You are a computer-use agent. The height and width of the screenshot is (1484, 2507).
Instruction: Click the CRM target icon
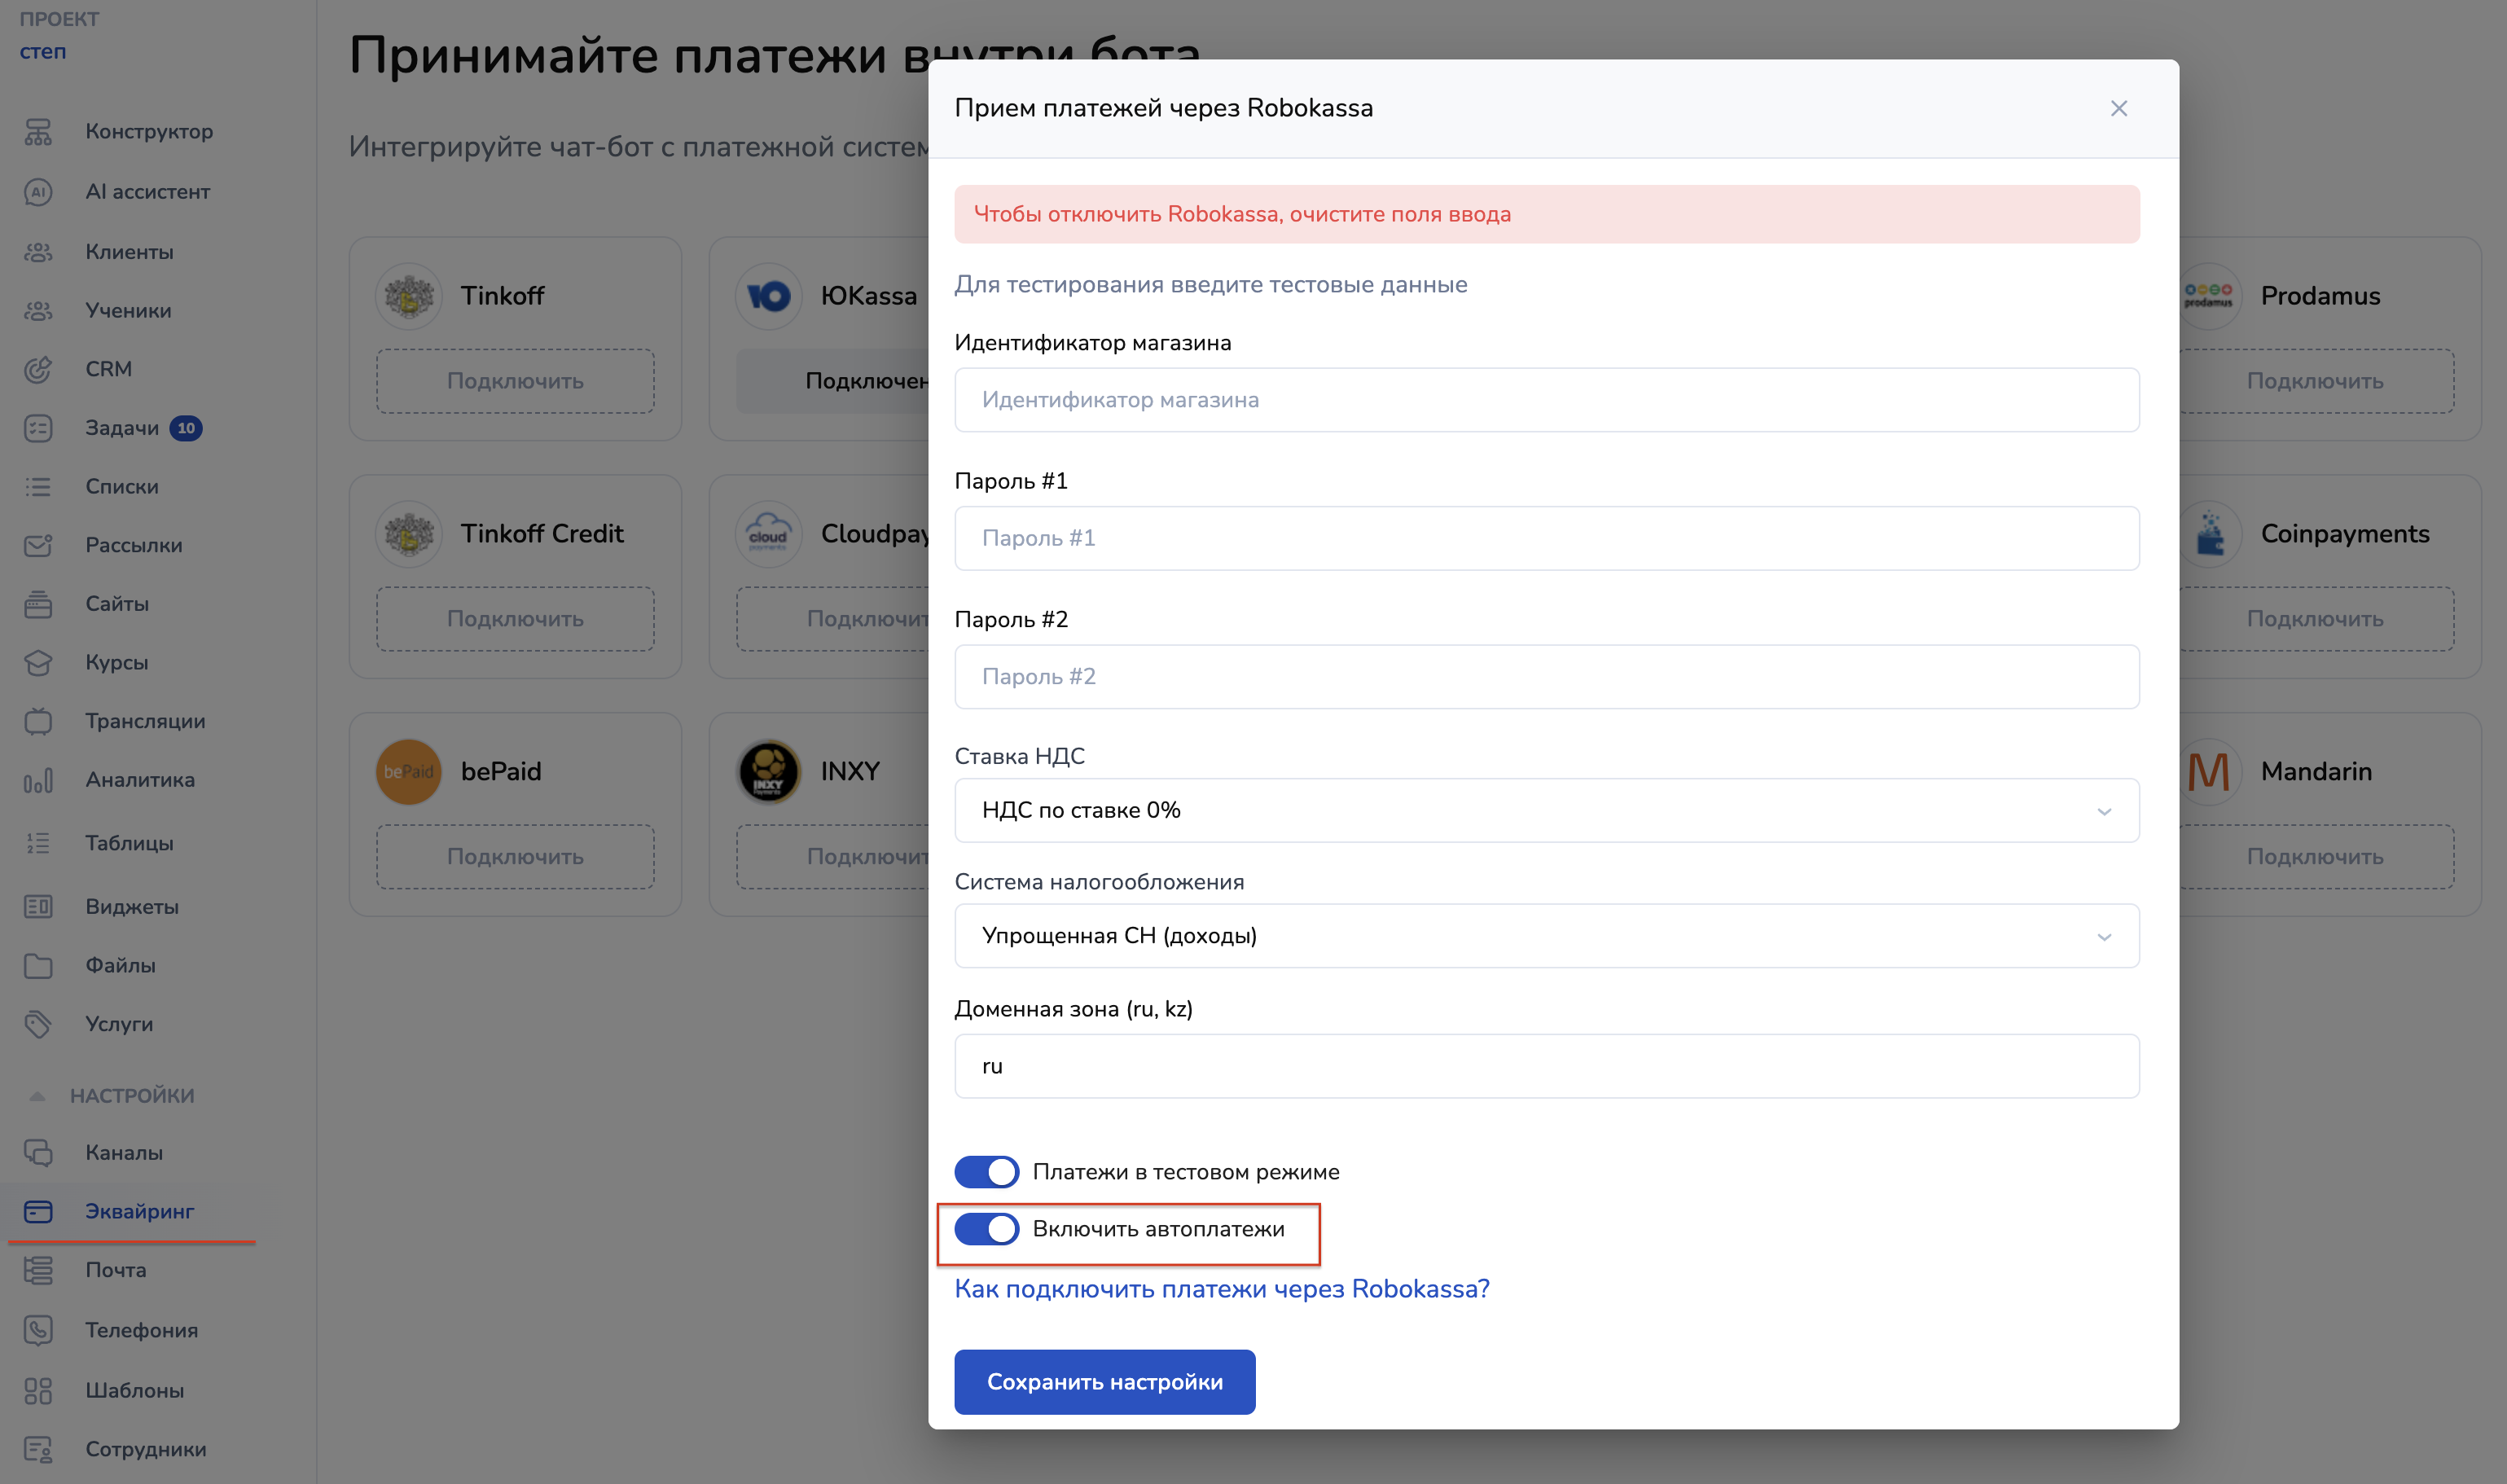(38, 369)
